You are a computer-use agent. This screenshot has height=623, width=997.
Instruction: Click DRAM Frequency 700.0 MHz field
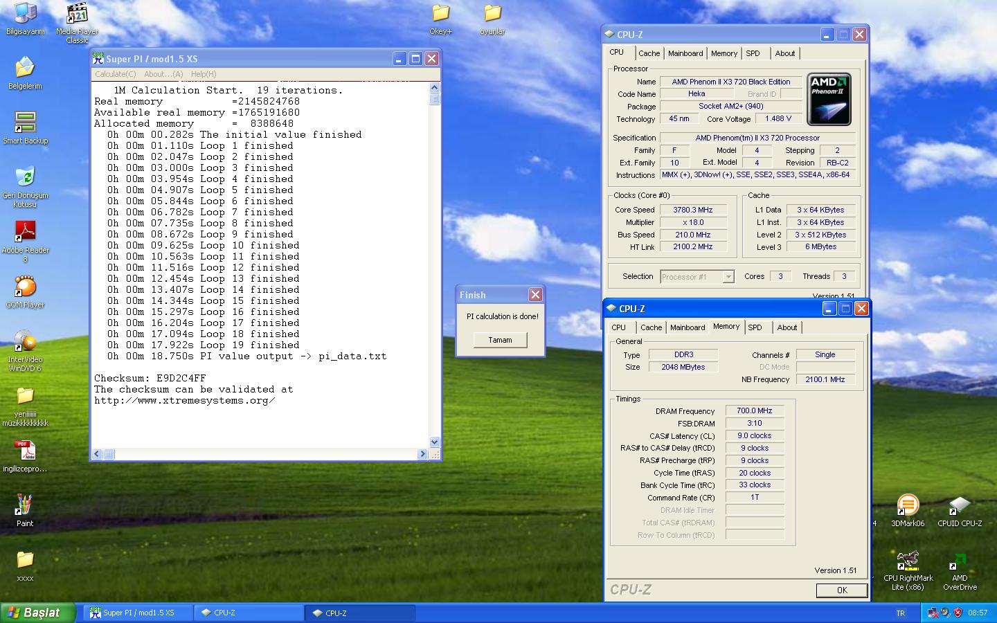tap(755, 410)
